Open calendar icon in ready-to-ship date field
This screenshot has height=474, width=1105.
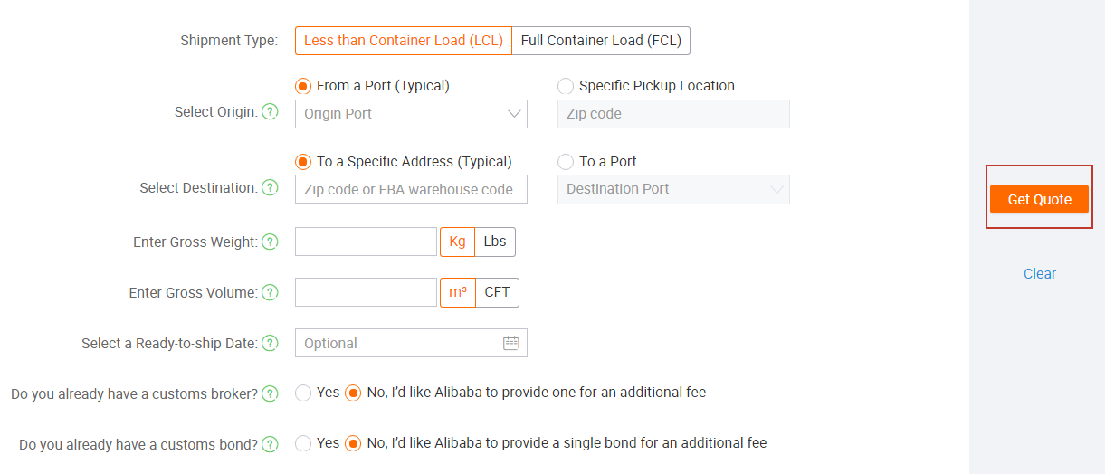click(511, 343)
